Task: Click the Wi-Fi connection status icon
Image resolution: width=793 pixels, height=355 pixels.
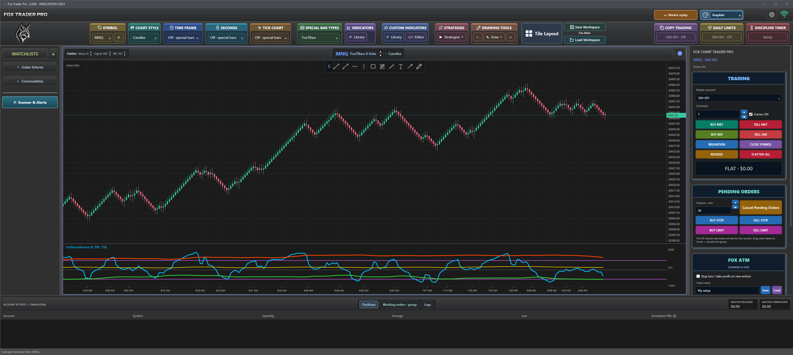Action: (x=784, y=15)
